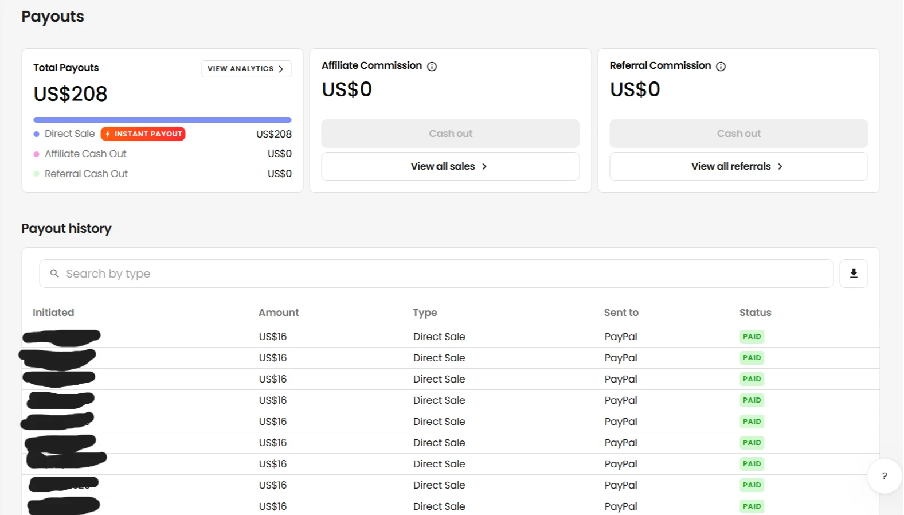The height and width of the screenshot is (515, 904).
Task: Click the Initiated column header
Action: tap(53, 313)
